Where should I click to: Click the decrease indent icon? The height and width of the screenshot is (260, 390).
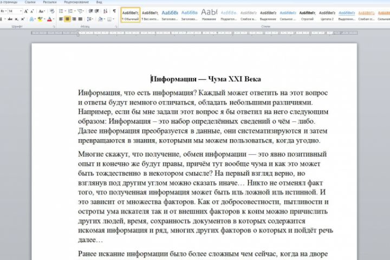(91, 11)
